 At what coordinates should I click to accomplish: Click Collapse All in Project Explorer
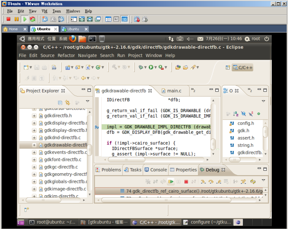[60, 103]
